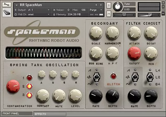Viewport: 166px width, 117px height.
Task: Click the SUB SINE knob
Action: point(96,53)
